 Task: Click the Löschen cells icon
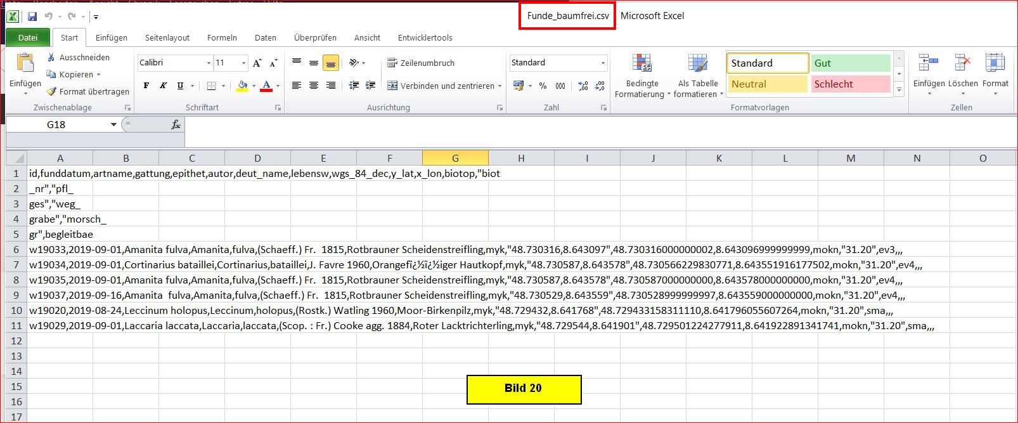[x=962, y=64]
